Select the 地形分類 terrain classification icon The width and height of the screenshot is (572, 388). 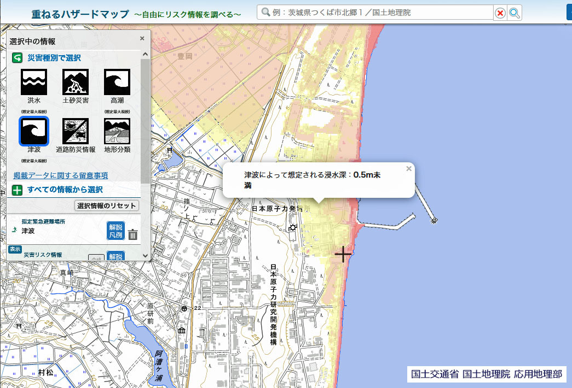117,132
